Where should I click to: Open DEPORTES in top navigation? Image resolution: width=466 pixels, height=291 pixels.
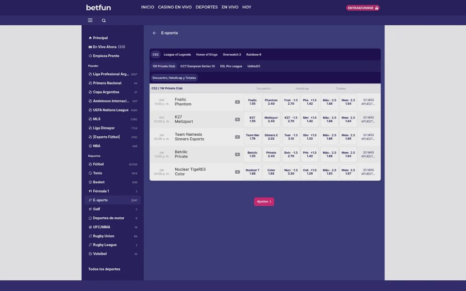[207, 7]
